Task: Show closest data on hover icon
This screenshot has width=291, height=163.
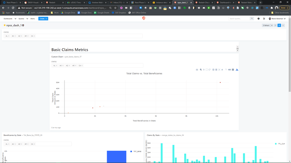Action: click(229, 70)
